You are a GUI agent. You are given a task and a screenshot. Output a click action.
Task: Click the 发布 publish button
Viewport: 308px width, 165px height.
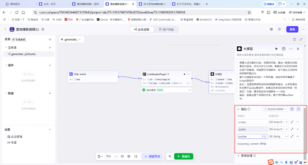tap(292, 29)
